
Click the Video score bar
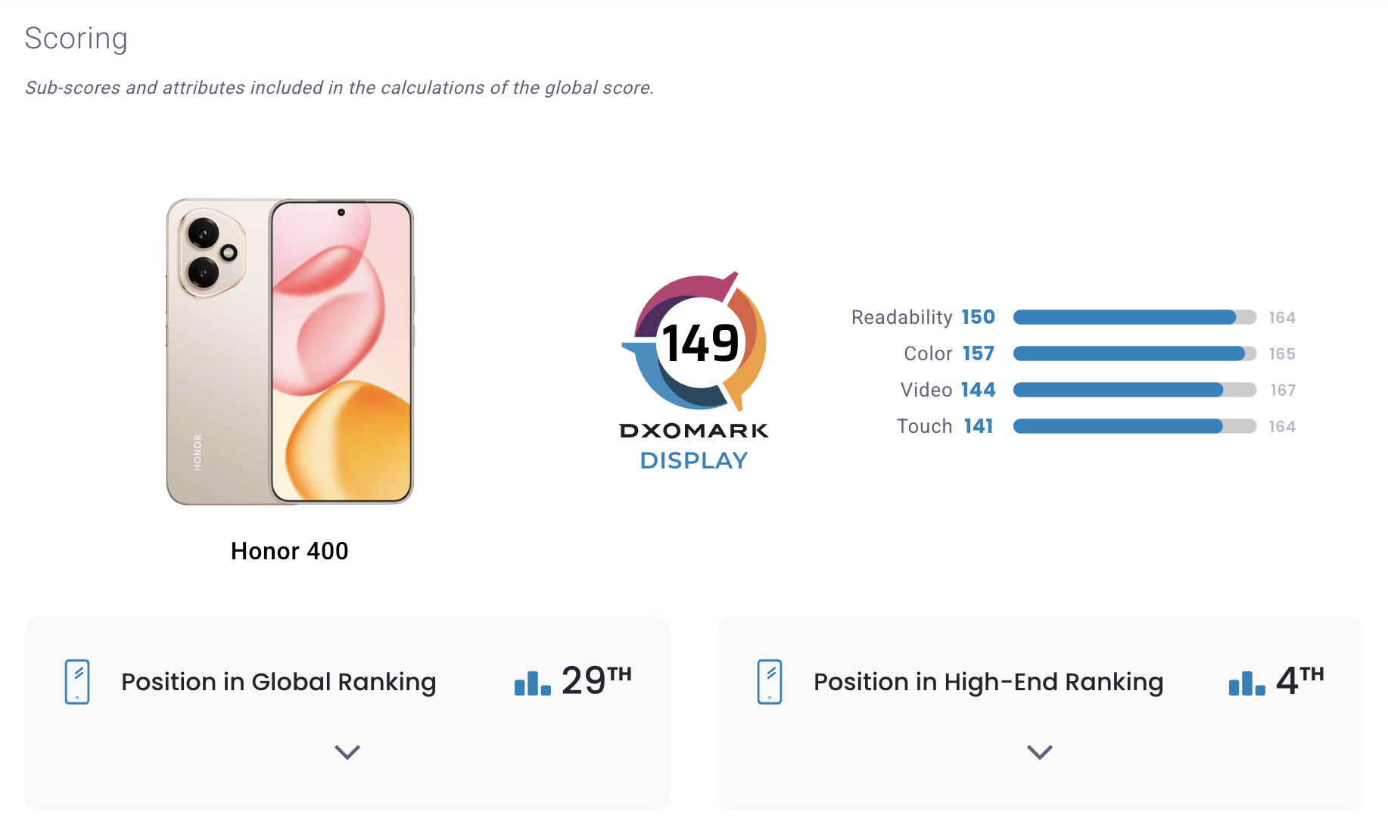pyautogui.click(x=1134, y=390)
